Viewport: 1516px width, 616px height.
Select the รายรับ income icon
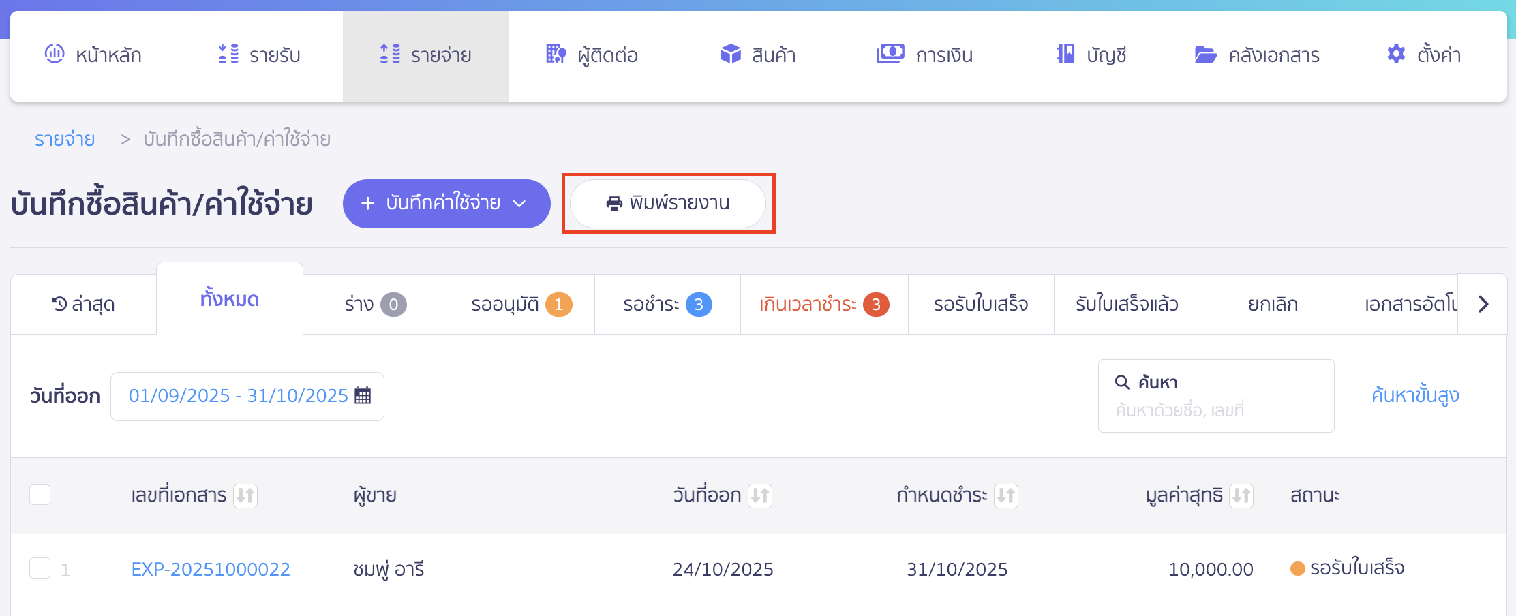228,55
